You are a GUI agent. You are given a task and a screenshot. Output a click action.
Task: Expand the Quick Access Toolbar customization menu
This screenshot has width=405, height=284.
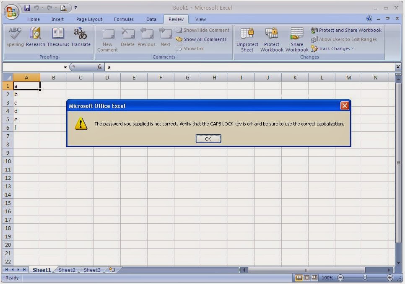pyautogui.click(x=75, y=8)
